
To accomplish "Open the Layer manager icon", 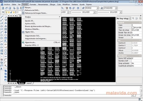I will [x=3, y=12].
